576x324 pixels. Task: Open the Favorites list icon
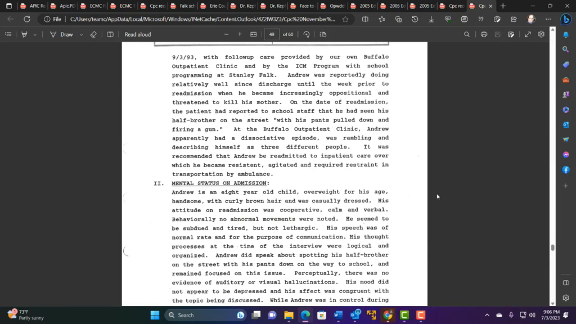[382, 19]
